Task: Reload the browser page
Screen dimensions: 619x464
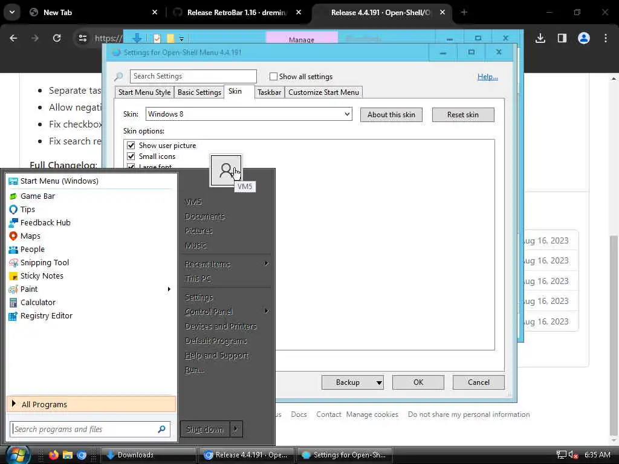Action: (57, 38)
